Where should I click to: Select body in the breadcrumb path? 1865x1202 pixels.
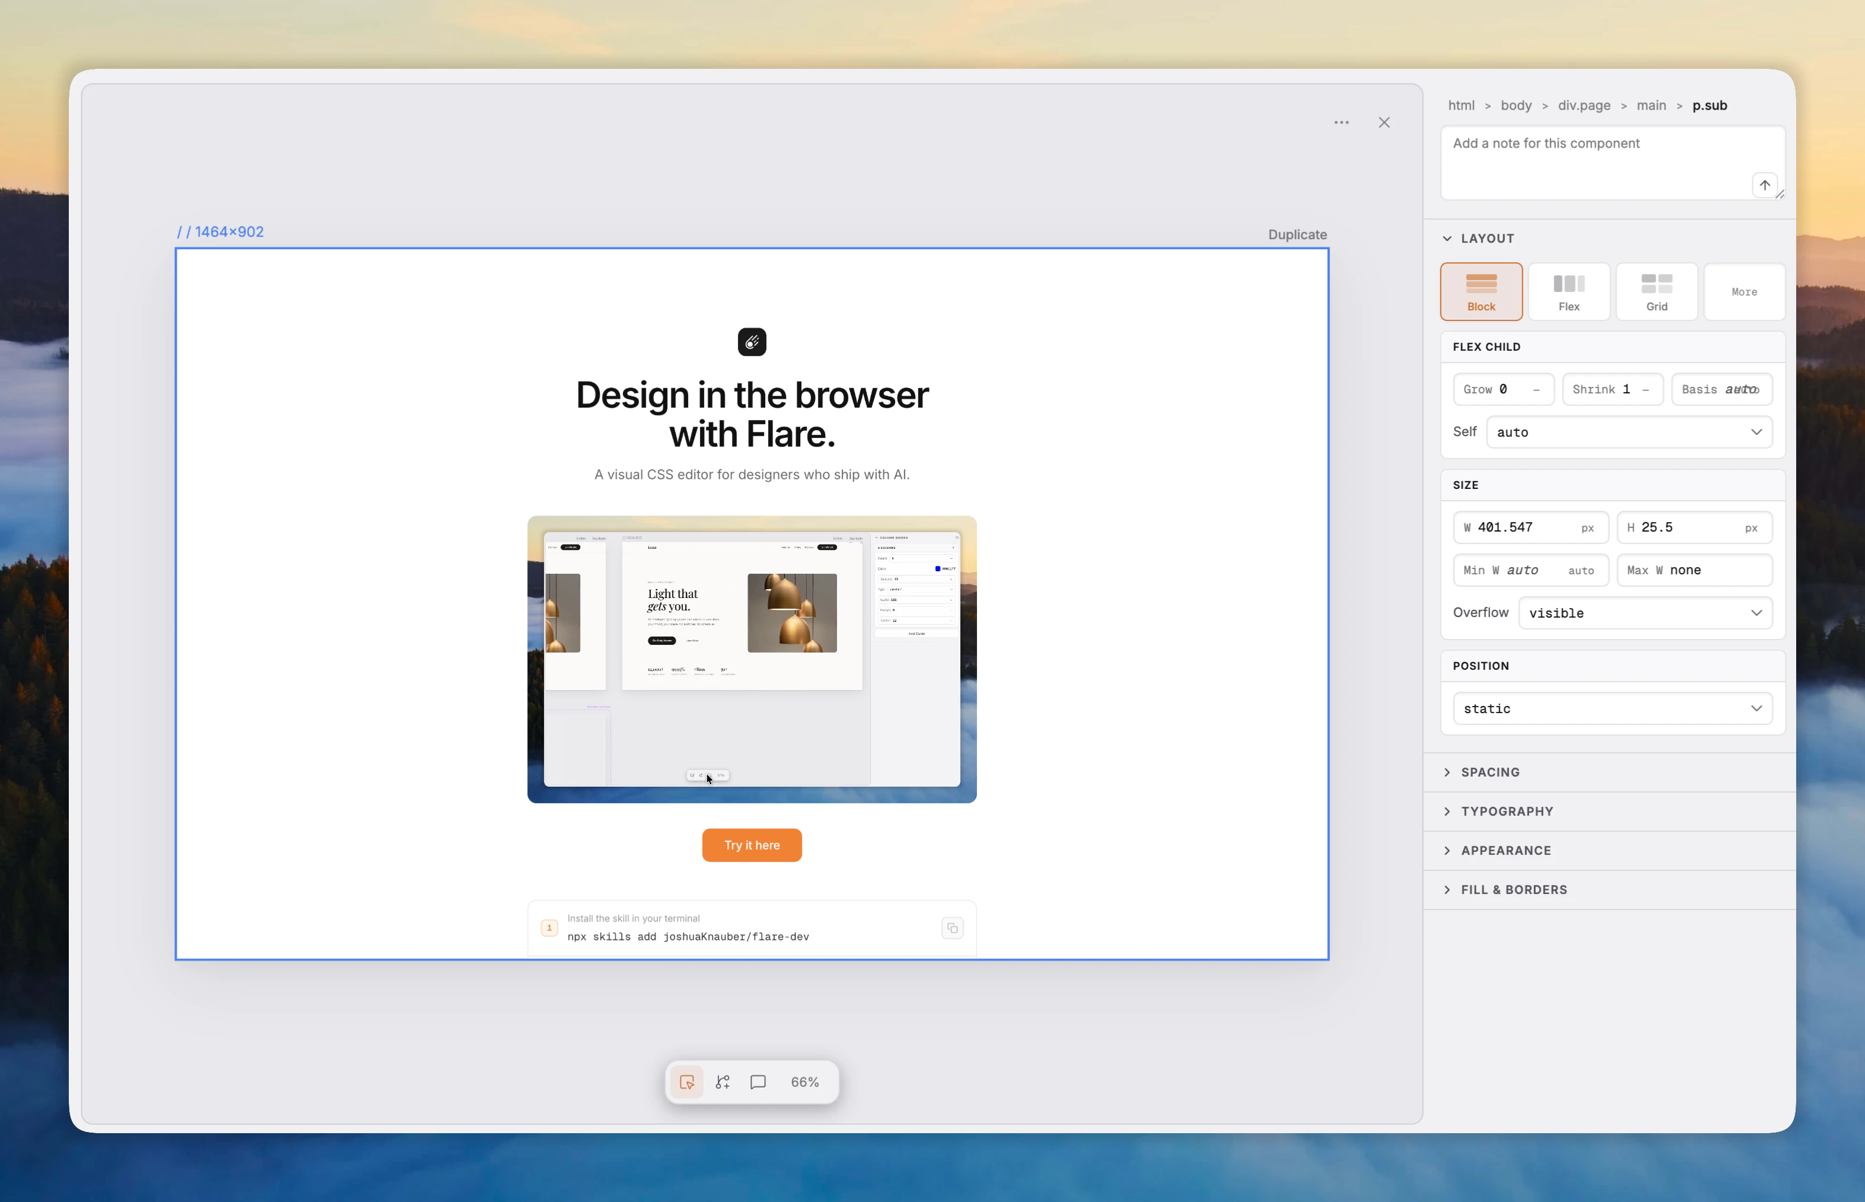pos(1517,106)
